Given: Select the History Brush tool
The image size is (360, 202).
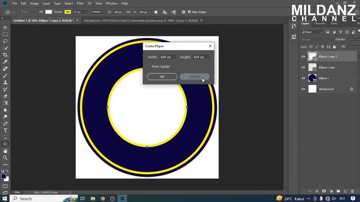Looking at the screenshot, I should point(5,89).
